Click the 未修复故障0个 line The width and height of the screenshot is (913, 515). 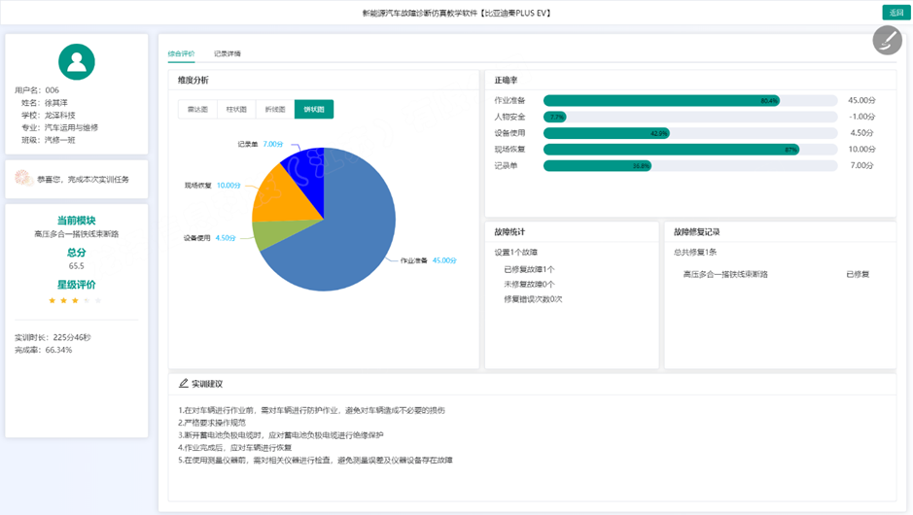tap(529, 284)
